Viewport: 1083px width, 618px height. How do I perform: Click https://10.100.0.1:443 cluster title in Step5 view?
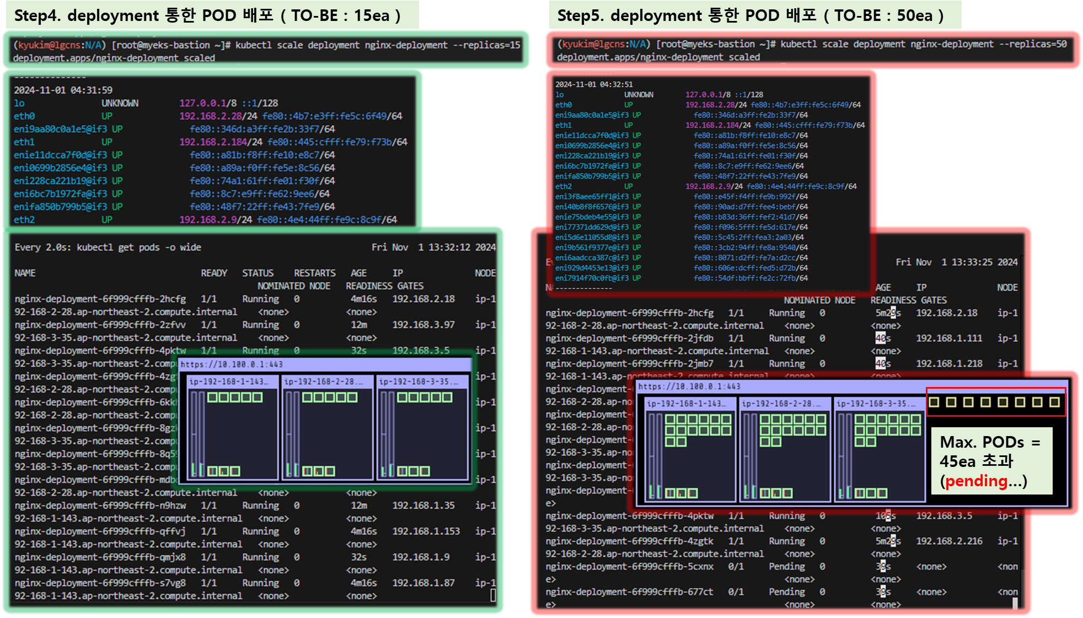pos(689,386)
